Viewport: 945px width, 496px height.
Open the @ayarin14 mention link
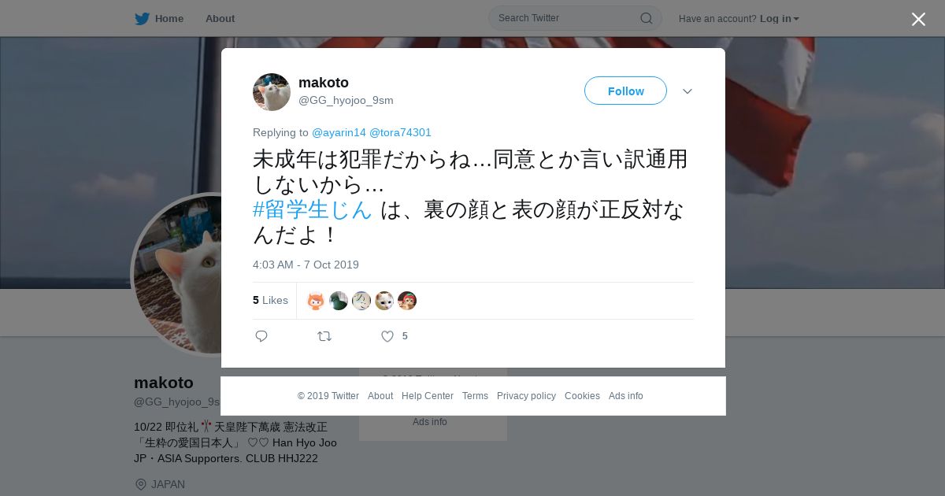pos(339,132)
